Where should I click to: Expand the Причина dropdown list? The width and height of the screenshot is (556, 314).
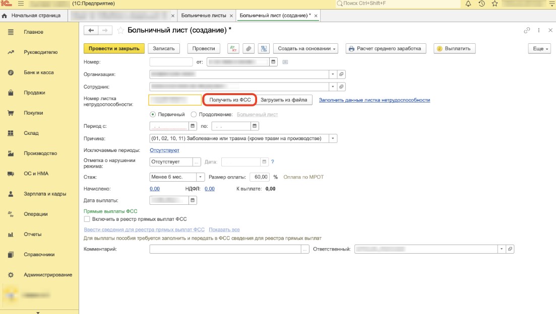(x=333, y=138)
